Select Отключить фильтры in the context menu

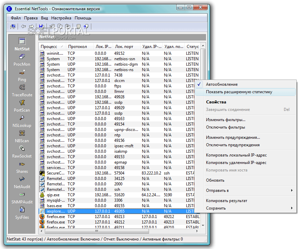[245, 127]
